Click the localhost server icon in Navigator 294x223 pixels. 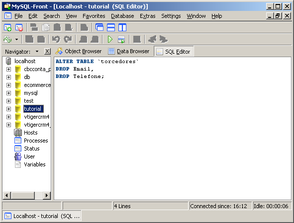tap(8, 61)
